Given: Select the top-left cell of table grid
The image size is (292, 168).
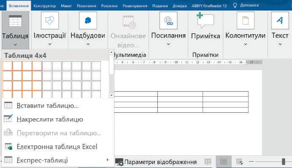Looking at the screenshot, I should click(x=8, y=66).
